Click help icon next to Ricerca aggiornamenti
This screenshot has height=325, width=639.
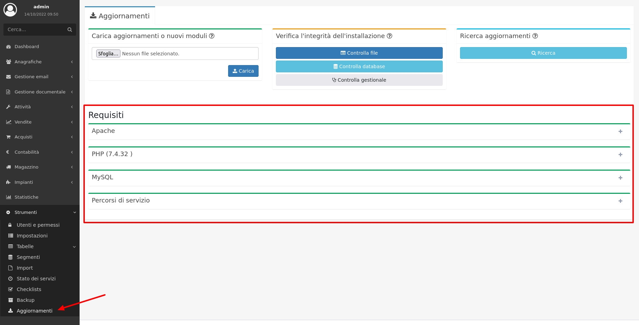(x=535, y=36)
